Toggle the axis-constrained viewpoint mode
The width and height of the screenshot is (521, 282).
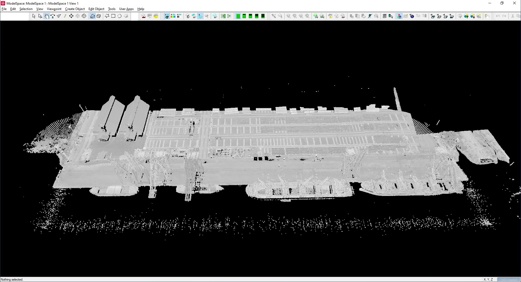coord(400,16)
